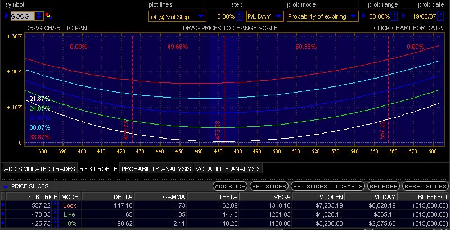Screen dimensions: 450x230
Task: Change the -10% mode of 425.73 slice
Action: [70, 223]
